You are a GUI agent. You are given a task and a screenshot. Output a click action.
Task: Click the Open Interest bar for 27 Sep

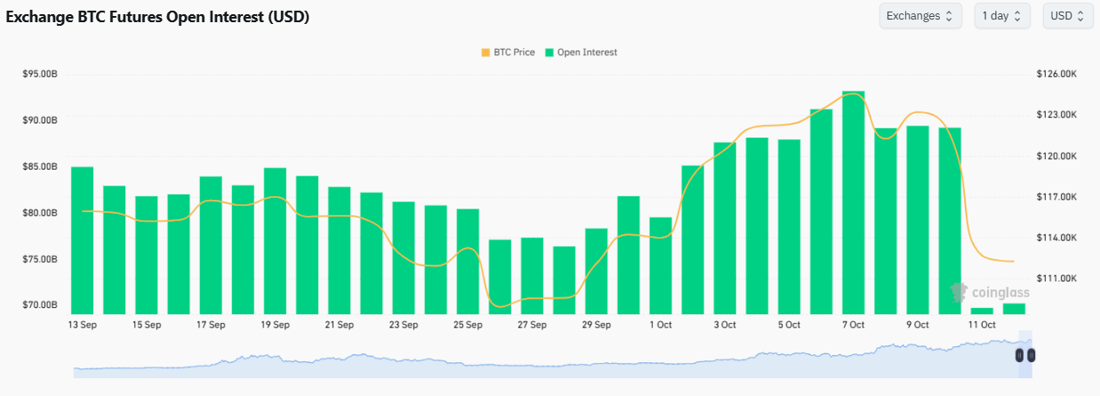tap(532, 275)
